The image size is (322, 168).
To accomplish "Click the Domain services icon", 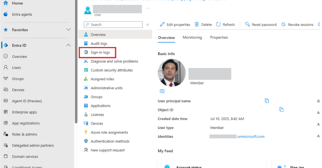I will 6,156.
